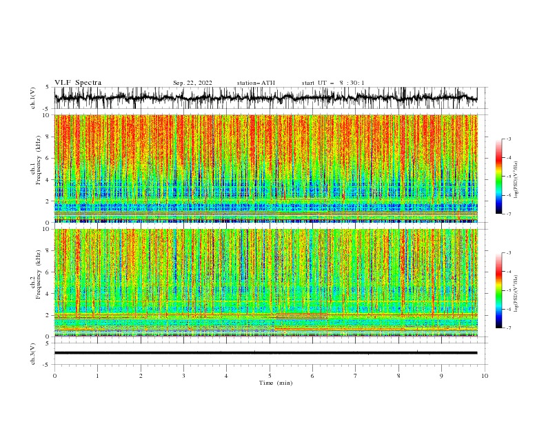Click the "ch.1(V)" axis label
Image resolution: width=546 pixels, height=422 pixels.
tap(33, 98)
